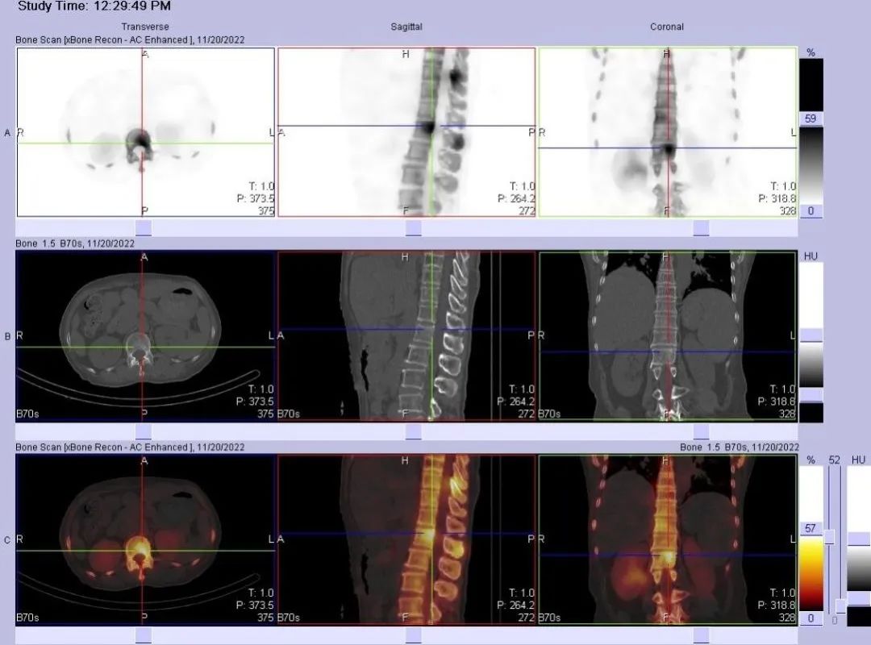Click the lower window handle on row C HU bar
Image resolution: width=871 pixels, height=645 pixels.
pos(859,597)
